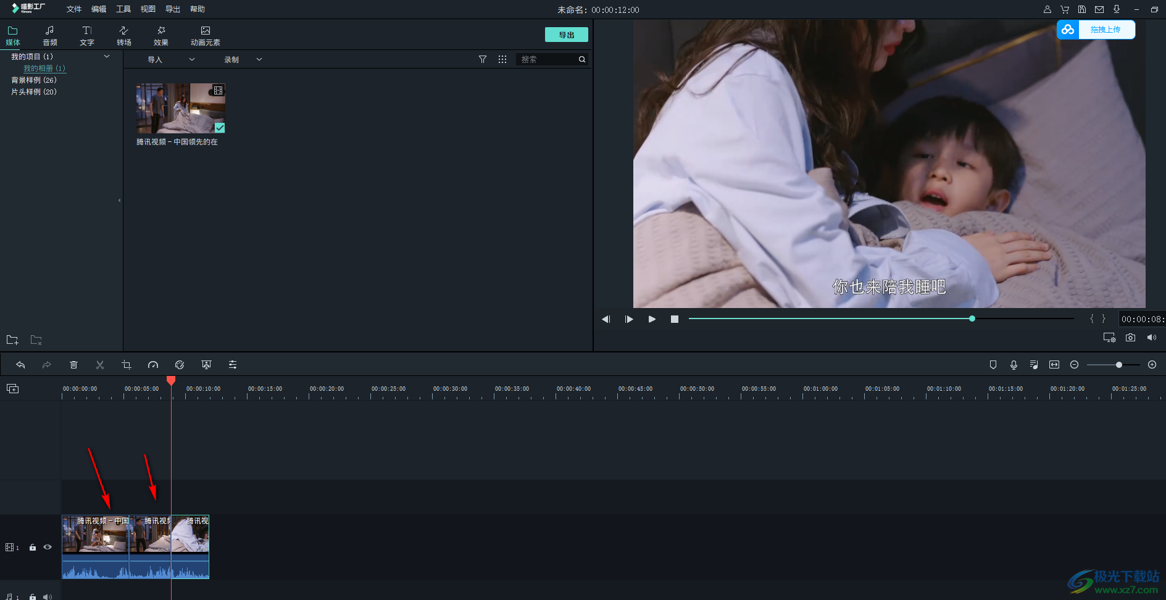The width and height of the screenshot is (1166, 600).
Task: Select 我的相册 (1) folder
Action: point(44,69)
